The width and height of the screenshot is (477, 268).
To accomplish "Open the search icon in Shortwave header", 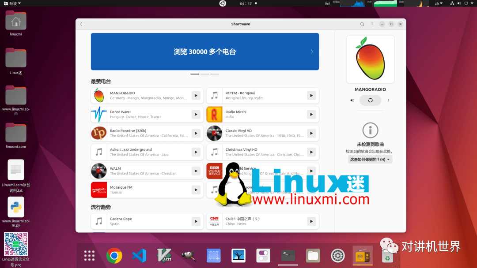I will [362, 24].
